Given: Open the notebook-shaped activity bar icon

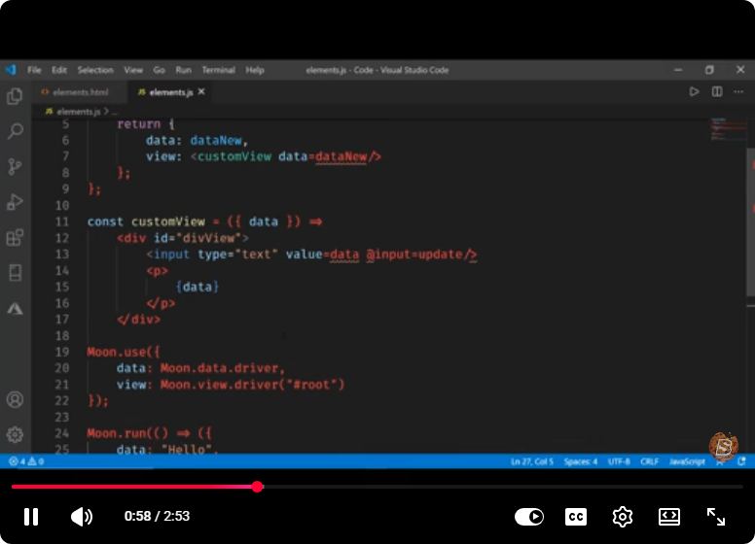Looking at the screenshot, I should tap(15, 272).
